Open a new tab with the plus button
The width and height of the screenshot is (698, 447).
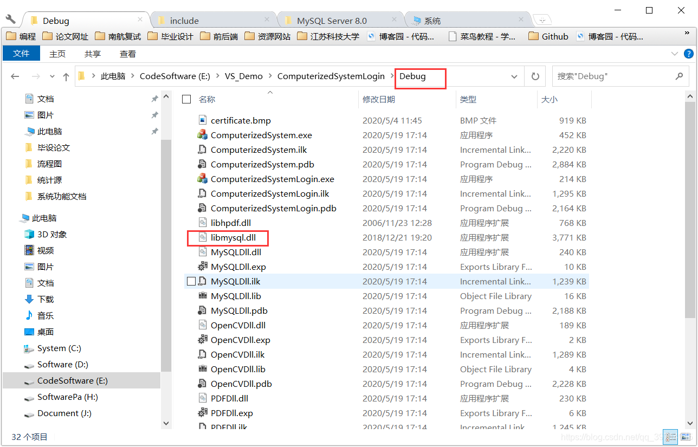point(542,20)
